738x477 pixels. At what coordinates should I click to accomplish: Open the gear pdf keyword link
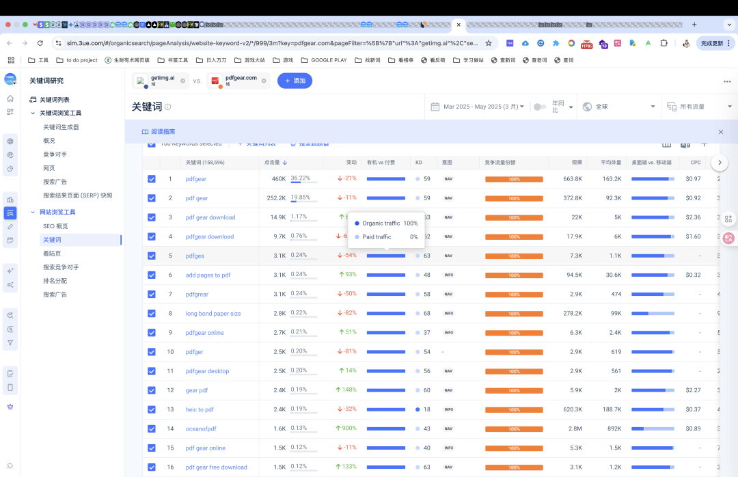tap(197, 390)
